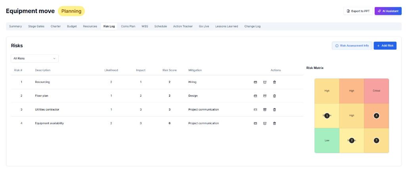406x170 pixels.
Task: Open the Budget tab
Action: 72,27
